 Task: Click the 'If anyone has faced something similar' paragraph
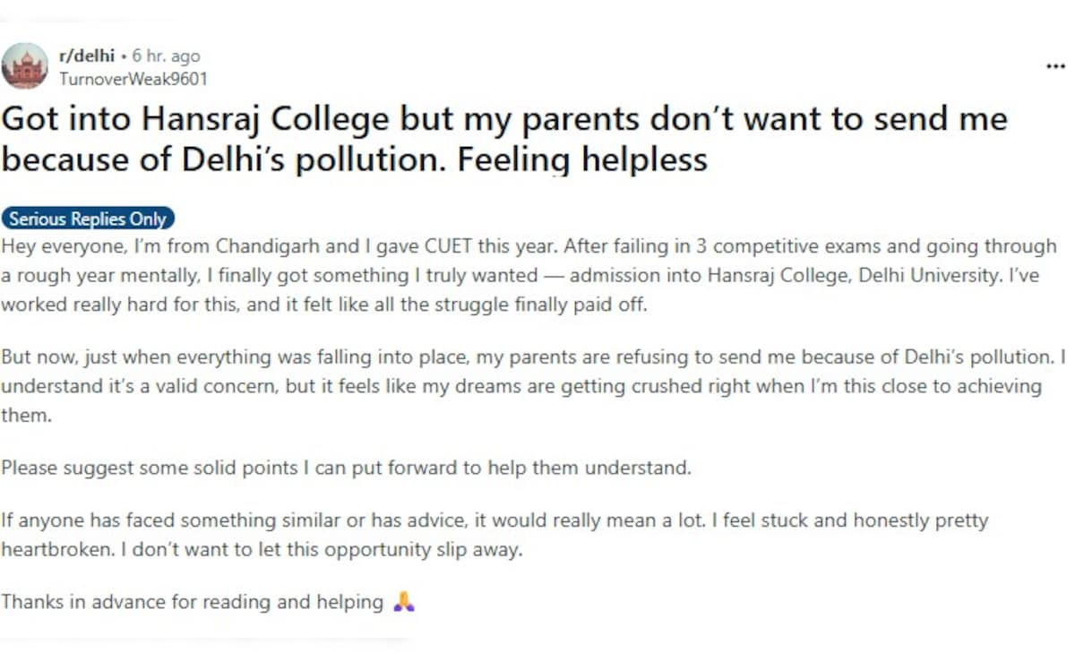tap(495, 535)
